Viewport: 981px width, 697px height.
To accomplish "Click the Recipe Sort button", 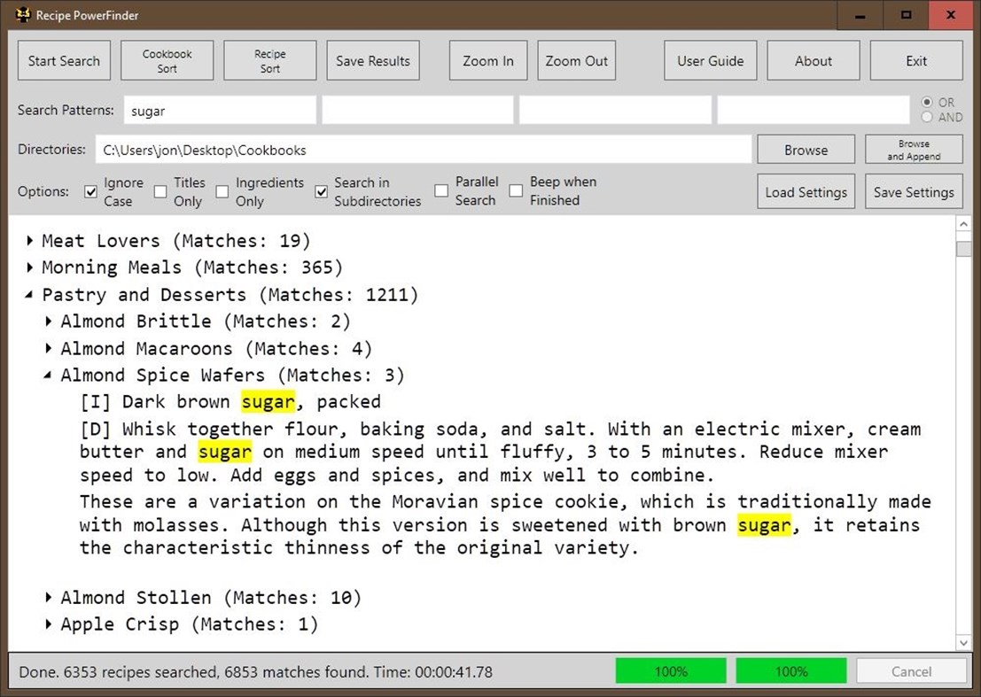I will click(x=269, y=60).
